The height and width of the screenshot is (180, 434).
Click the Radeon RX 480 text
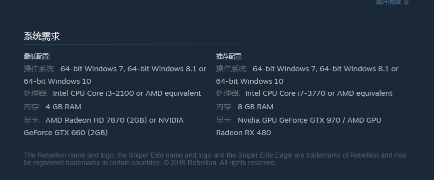point(243,133)
